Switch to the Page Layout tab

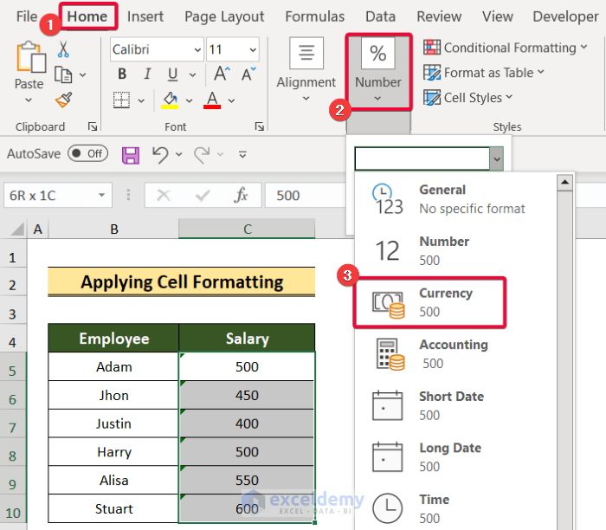(224, 16)
